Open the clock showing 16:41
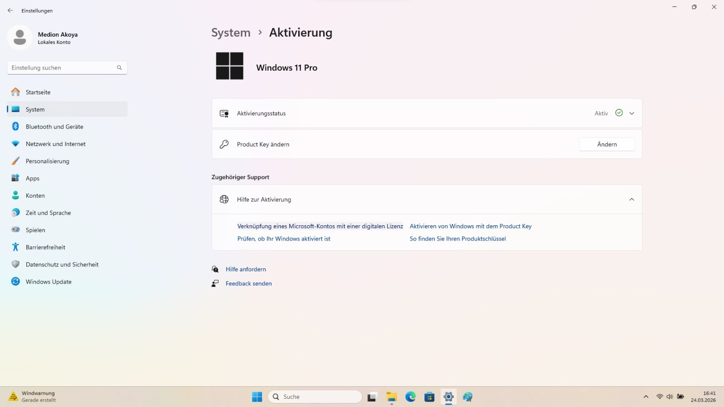Viewport: 724px width, 407px height. [703, 397]
